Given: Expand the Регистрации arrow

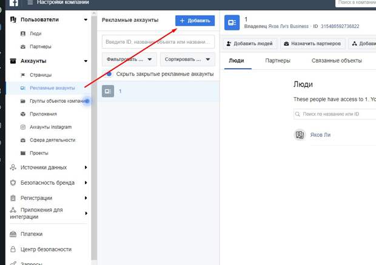Looking at the screenshot, I should (x=86, y=198).
